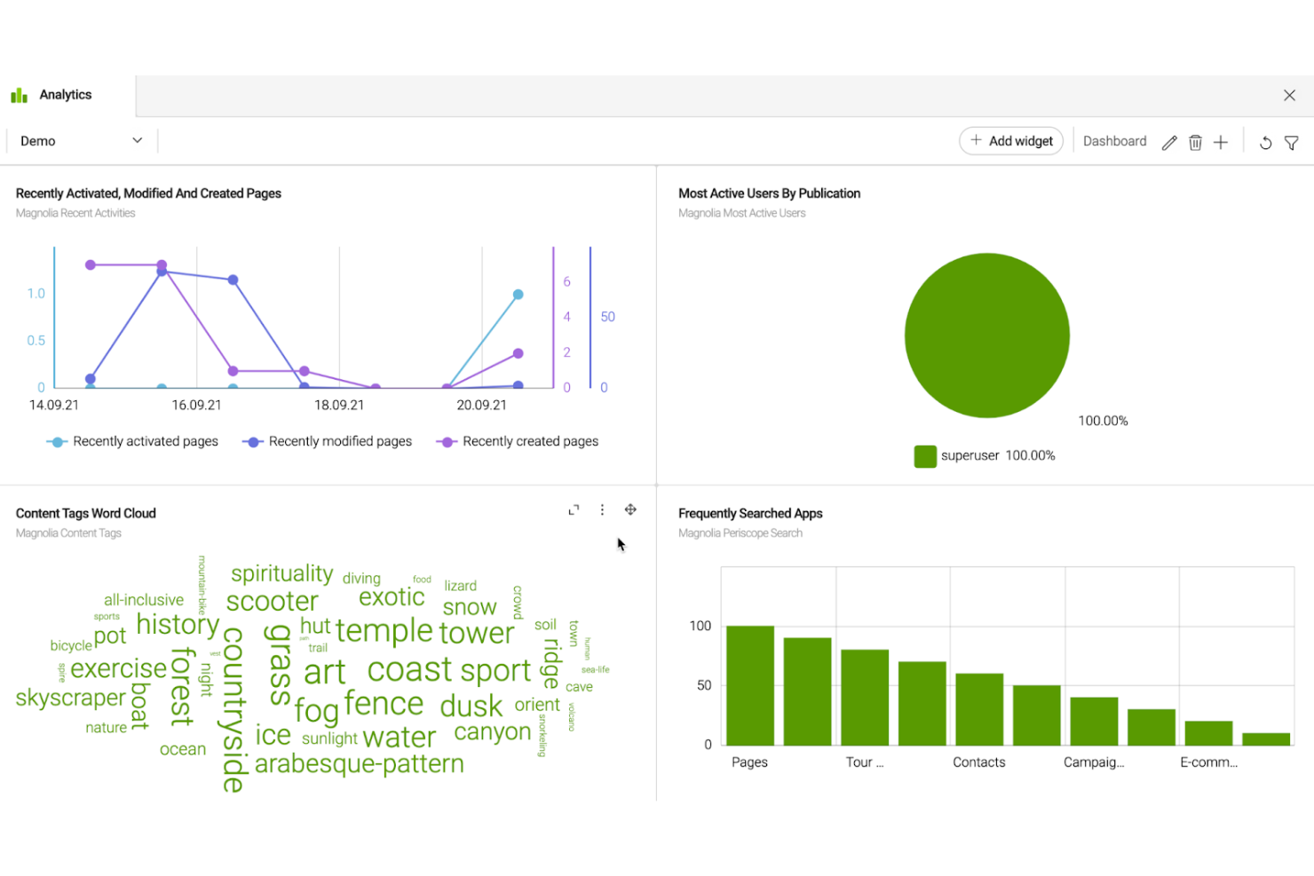Click the plus icon to add a dashboard
This screenshot has width=1314, height=876.
1221,141
